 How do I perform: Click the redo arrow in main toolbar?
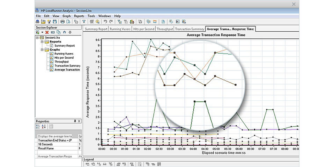click(111, 21)
